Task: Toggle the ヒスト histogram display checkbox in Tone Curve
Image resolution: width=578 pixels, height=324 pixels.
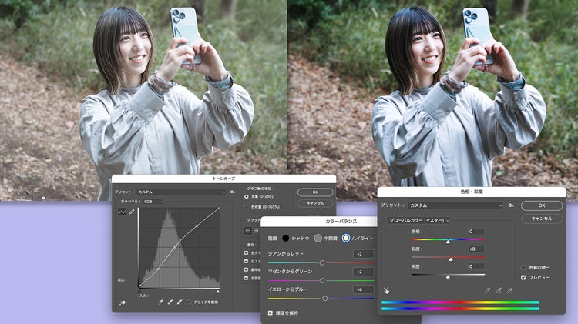Action: [x=247, y=261]
